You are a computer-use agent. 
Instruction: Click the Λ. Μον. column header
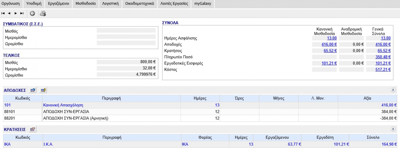tap(318, 98)
